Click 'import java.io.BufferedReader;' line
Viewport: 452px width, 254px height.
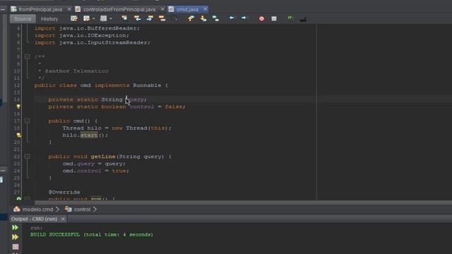pos(87,28)
